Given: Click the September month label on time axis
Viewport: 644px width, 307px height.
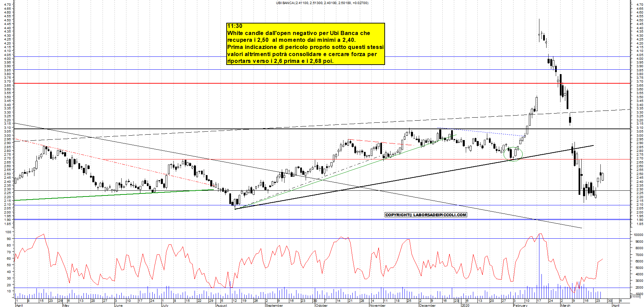Looking at the screenshot, I should click(x=274, y=305).
